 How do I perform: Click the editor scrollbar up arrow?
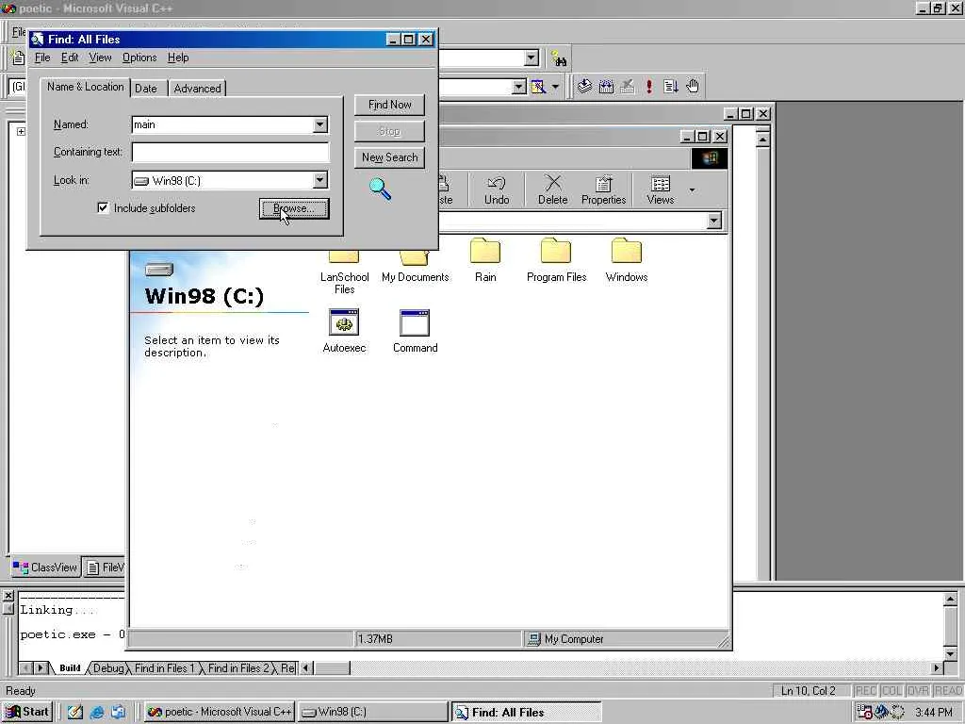762,140
